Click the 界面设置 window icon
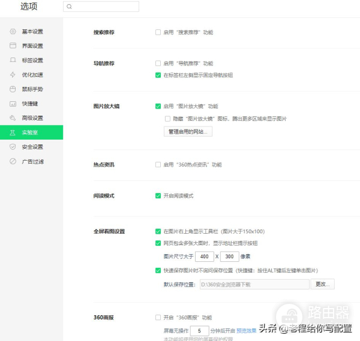 [x=13, y=46]
